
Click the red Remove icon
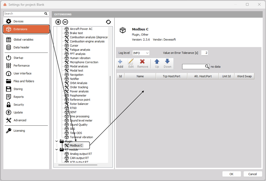[x=142, y=62]
